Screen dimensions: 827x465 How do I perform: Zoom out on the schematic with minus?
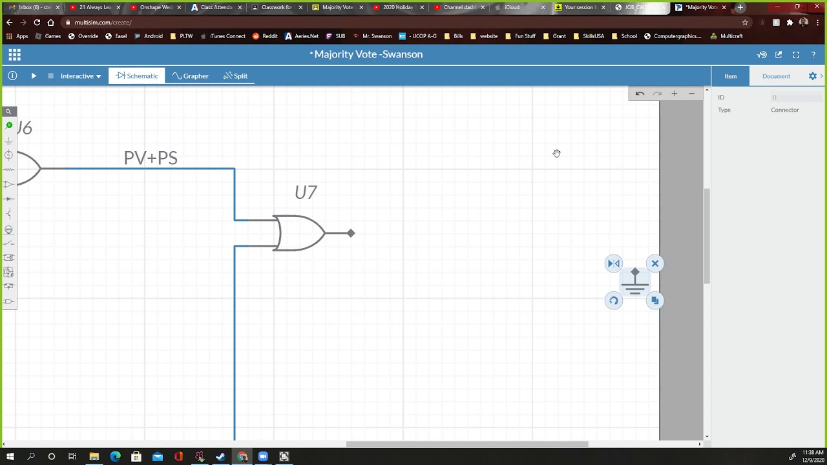(691, 94)
